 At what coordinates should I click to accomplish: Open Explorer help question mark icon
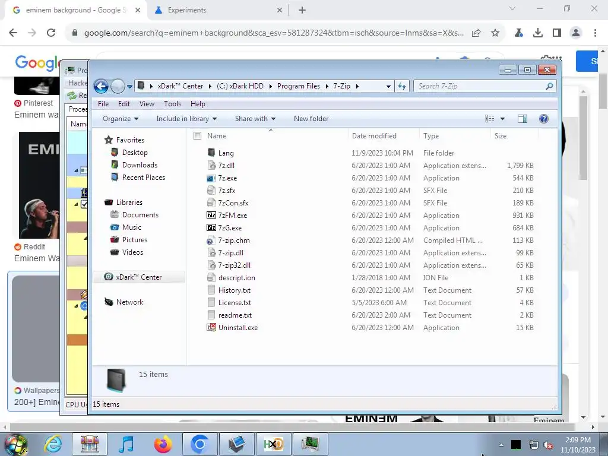[x=544, y=119]
